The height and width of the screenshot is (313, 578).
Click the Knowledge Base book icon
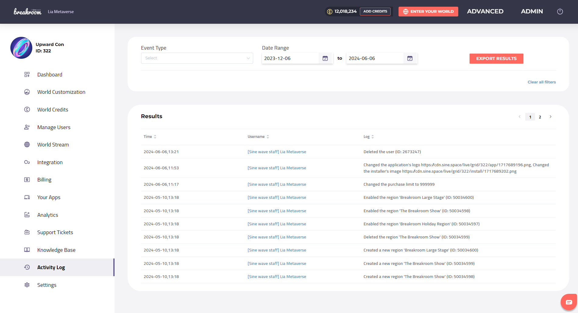click(27, 250)
